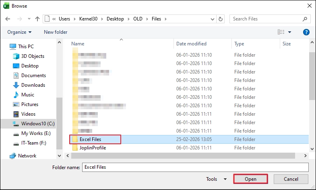
Task: Click the Excel icon in title bar
Action: pos(6,6)
